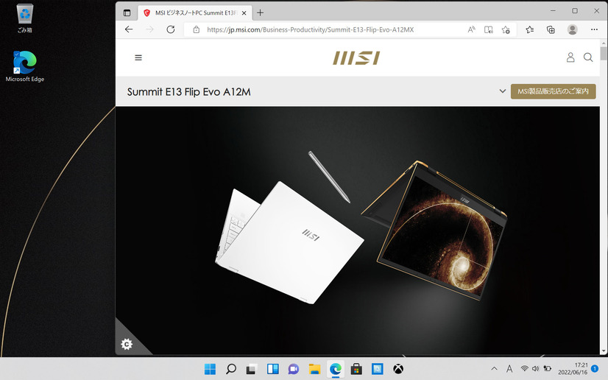Show hidden system tray icons
The image size is (608, 380).
coord(494,369)
